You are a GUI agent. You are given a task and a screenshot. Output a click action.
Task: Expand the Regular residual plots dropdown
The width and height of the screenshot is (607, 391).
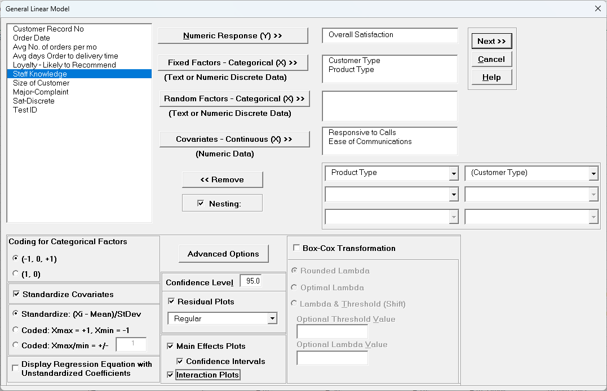click(x=272, y=318)
